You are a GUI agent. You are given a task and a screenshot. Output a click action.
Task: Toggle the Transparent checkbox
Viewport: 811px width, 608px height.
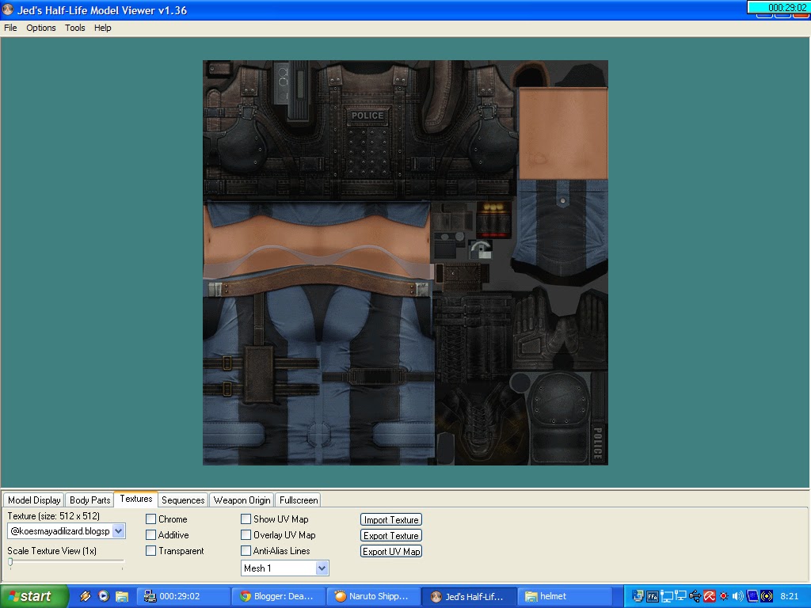click(x=150, y=551)
